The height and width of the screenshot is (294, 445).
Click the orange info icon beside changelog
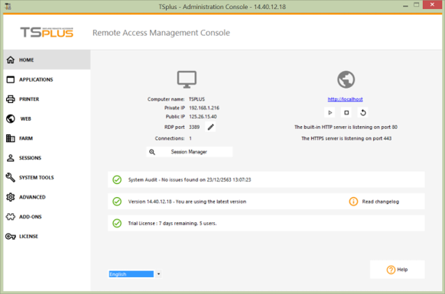(x=353, y=202)
